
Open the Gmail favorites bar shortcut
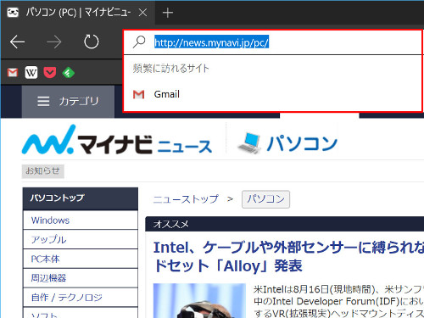13,73
